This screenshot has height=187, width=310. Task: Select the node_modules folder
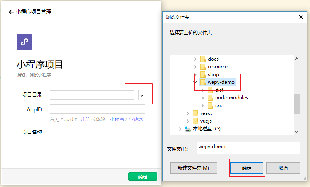[x=231, y=98]
